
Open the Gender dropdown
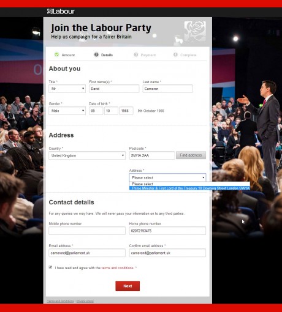click(67, 111)
